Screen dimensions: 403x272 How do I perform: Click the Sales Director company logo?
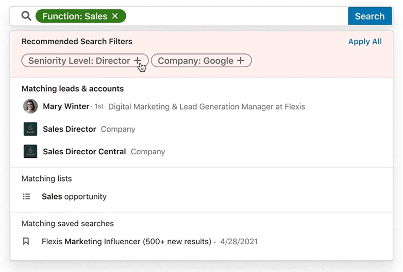[30, 129]
